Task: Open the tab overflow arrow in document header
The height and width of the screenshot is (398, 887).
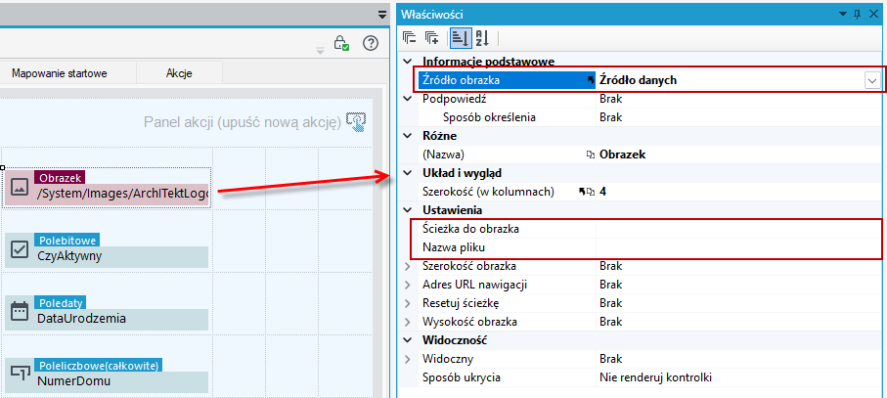Action: (381, 16)
